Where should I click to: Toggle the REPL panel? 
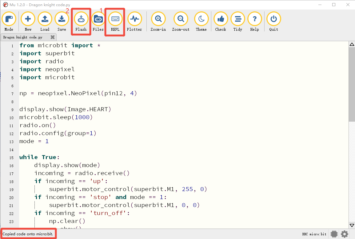click(x=115, y=22)
